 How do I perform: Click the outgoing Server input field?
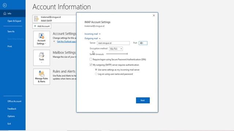pyautogui.click(x=113, y=43)
